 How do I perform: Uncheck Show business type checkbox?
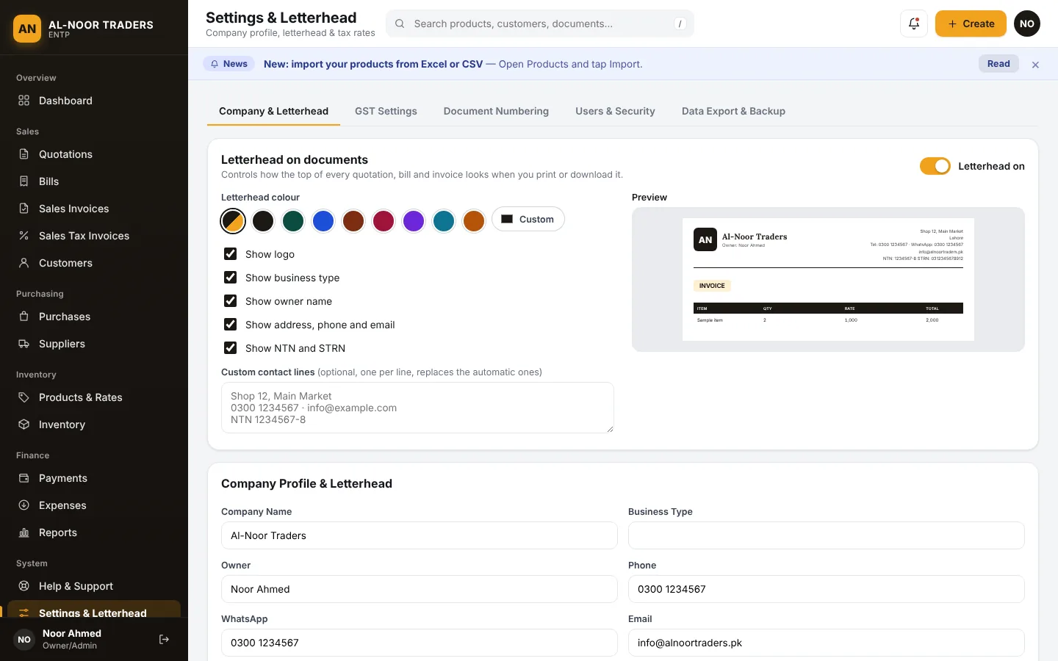click(x=230, y=278)
